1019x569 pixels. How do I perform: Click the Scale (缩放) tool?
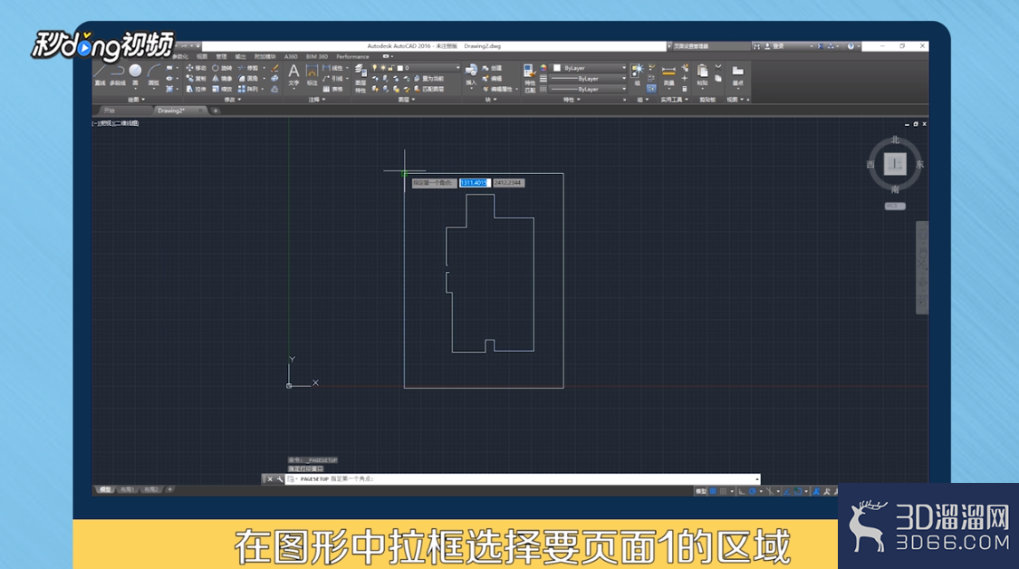222,89
